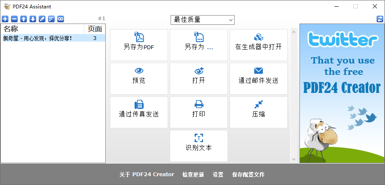Click the refresh icon at top right

coord(380,19)
